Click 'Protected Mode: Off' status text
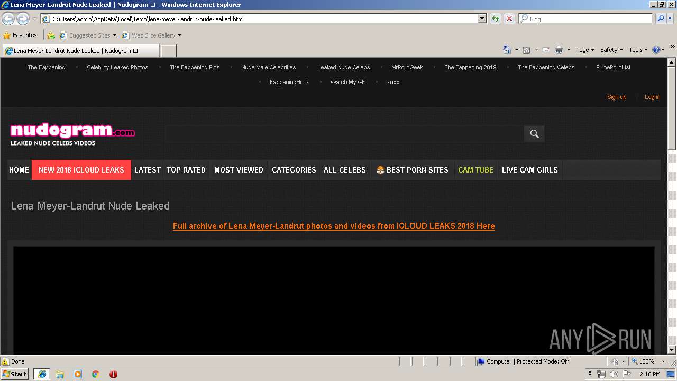677x381 pixels. click(x=543, y=361)
